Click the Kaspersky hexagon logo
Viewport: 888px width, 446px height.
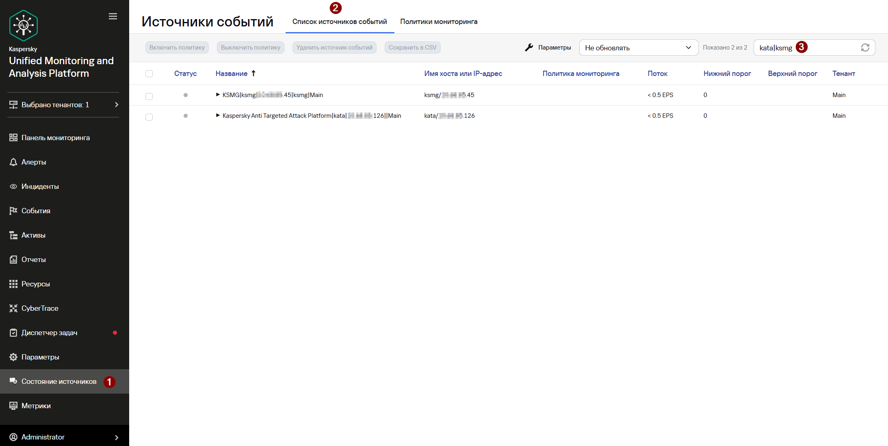point(24,26)
